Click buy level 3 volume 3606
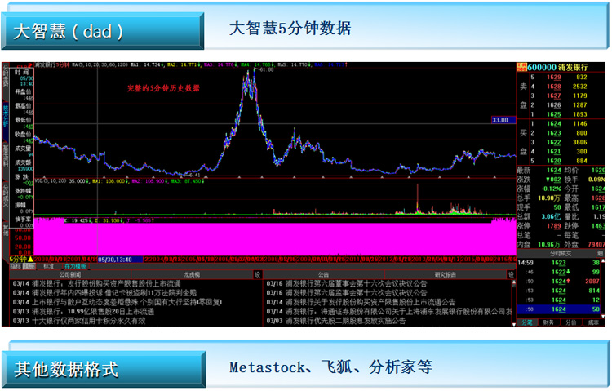 pyautogui.click(x=579, y=143)
